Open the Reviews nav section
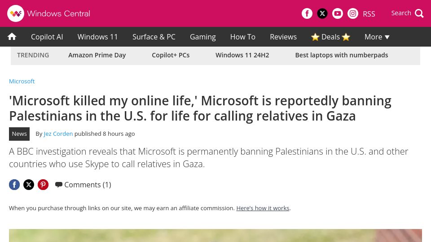Screen dimensions: 431x242 [283, 37]
